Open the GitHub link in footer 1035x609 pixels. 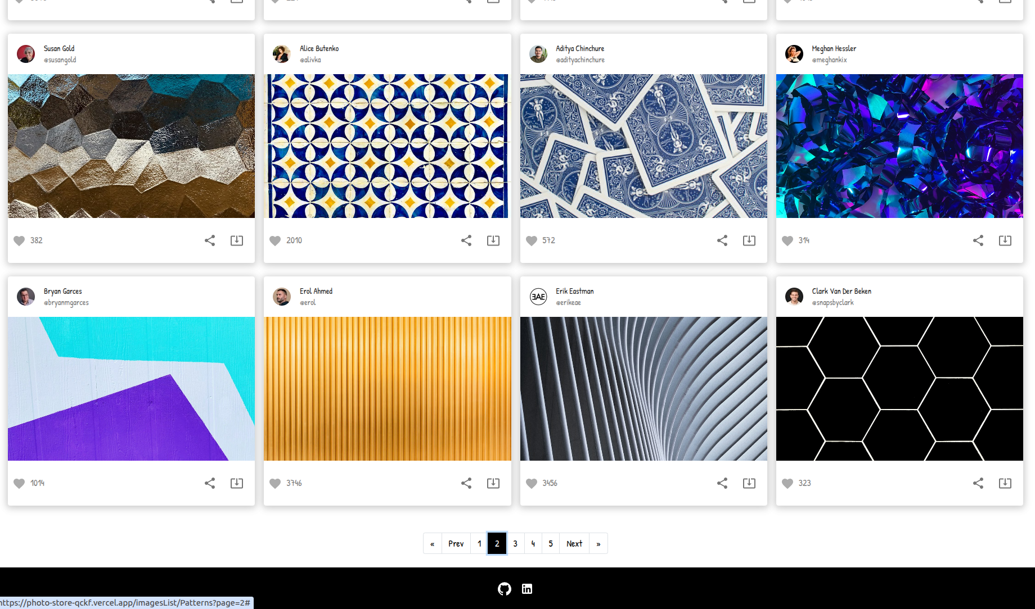pyautogui.click(x=505, y=589)
